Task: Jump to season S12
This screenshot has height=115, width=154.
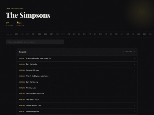Action: click(79, 34)
